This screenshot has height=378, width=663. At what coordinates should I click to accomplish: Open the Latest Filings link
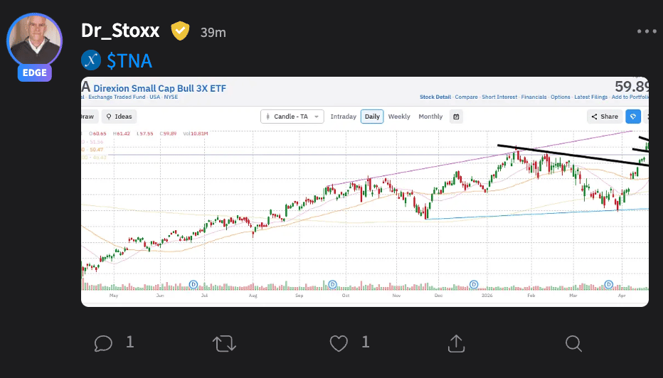click(x=590, y=97)
